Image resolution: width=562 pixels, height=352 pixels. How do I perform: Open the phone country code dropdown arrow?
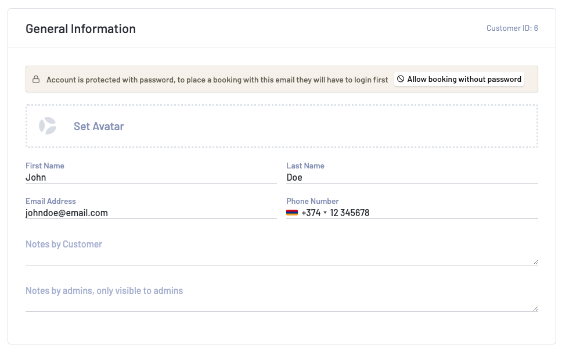(325, 213)
